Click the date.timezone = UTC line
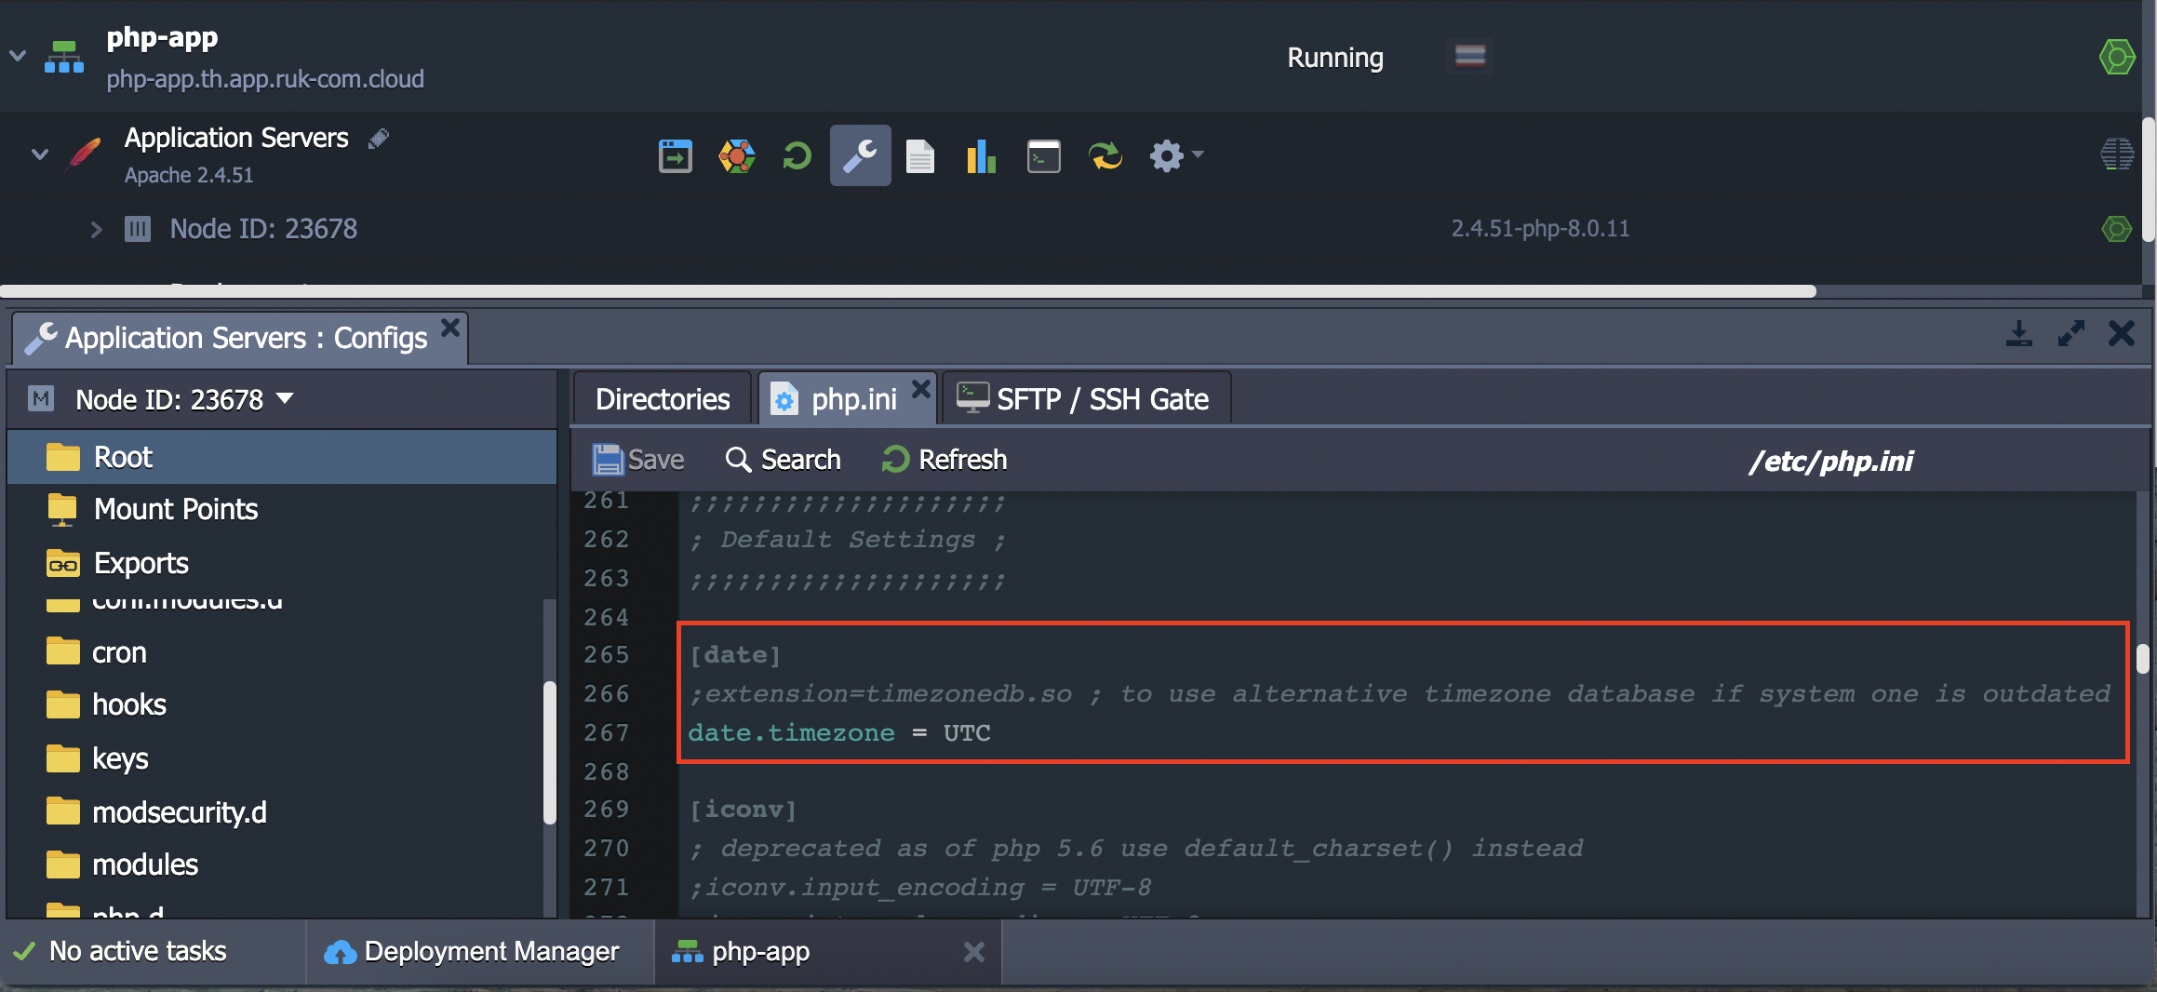The height and width of the screenshot is (992, 2157). [839, 733]
